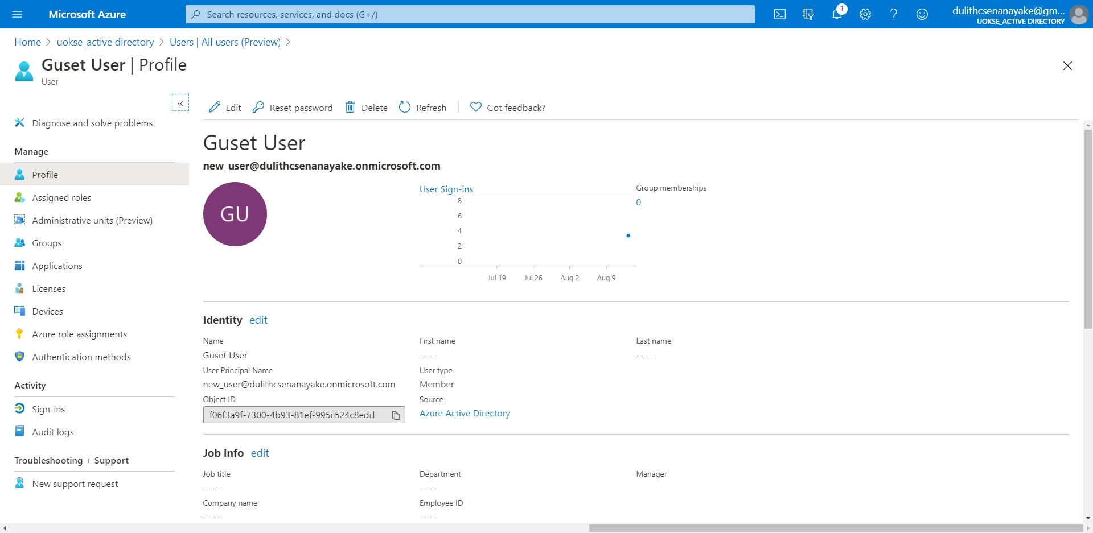This screenshot has width=1093, height=533.
Task: Open notifications bell
Action: pos(837,14)
